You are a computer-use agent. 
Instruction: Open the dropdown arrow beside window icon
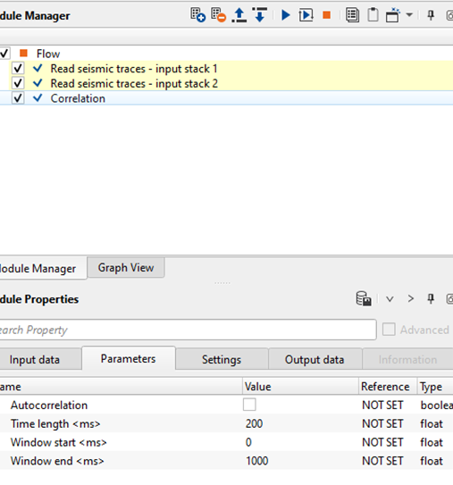point(409,14)
